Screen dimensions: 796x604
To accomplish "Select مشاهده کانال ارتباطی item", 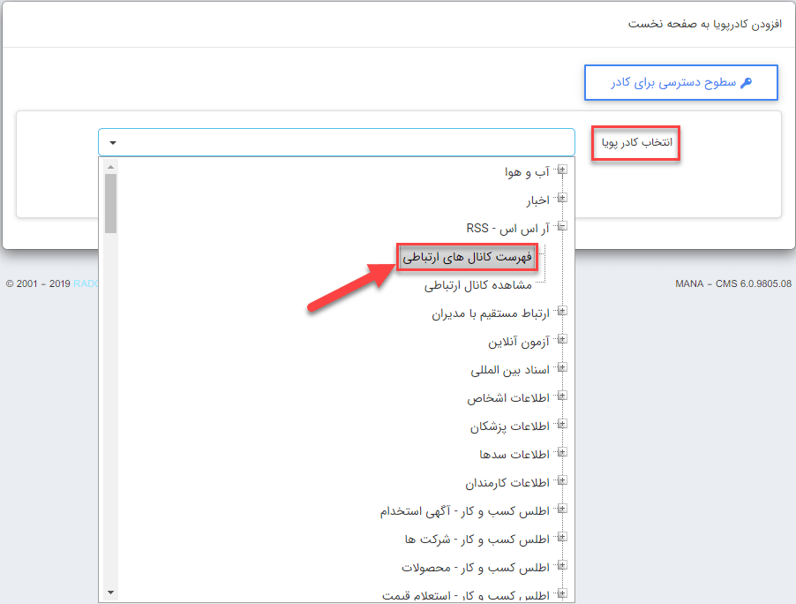I will pyautogui.click(x=477, y=285).
